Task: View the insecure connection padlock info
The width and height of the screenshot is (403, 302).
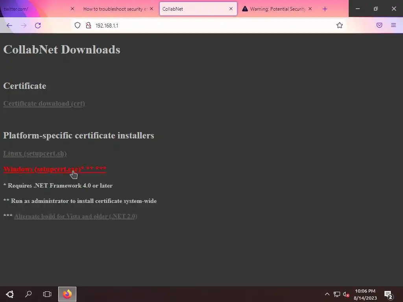Action: tap(89, 26)
